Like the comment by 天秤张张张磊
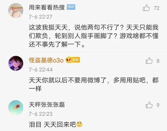167x131 pixels. [149, 105]
